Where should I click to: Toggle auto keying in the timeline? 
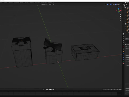point(43,89)
